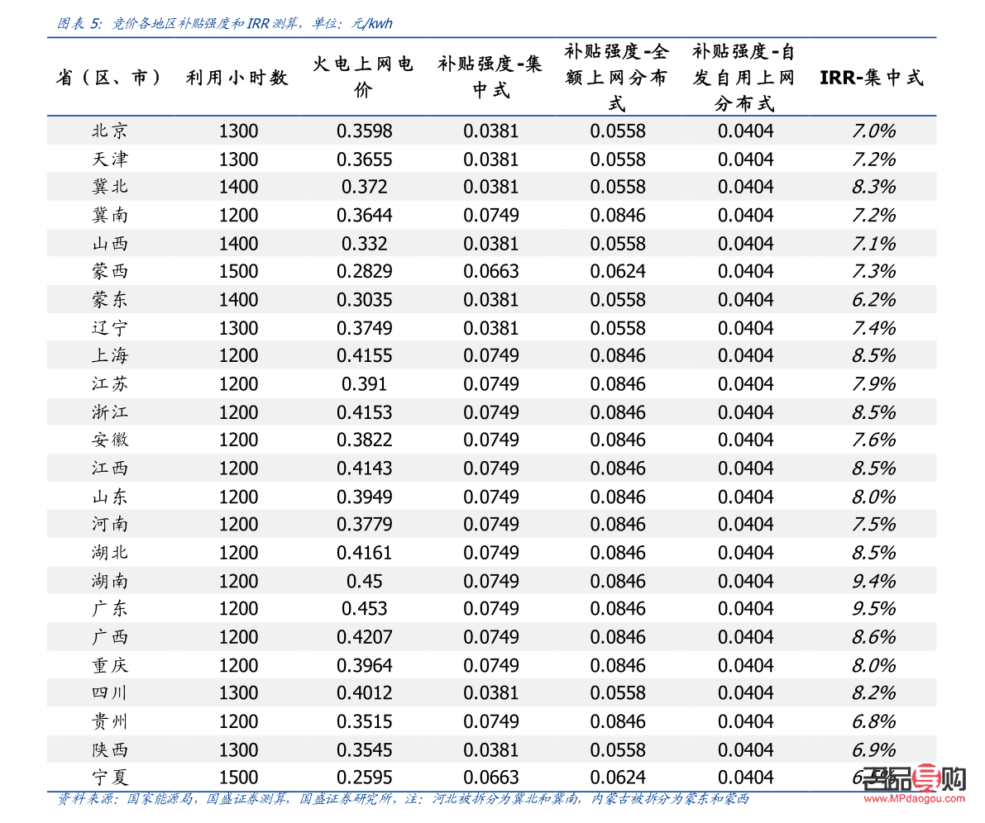Select price value 0.3655 for 天津
Image resolution: width=985 pixels, height=823 pixels.
tap(365, 159)
